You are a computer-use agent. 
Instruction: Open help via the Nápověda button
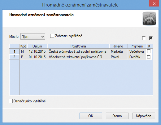click(144, 116)
